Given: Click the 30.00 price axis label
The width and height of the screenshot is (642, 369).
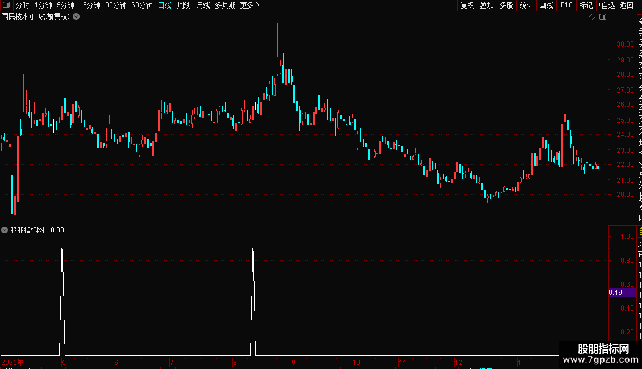Looking at the screenshot, I should click(625, 44).
